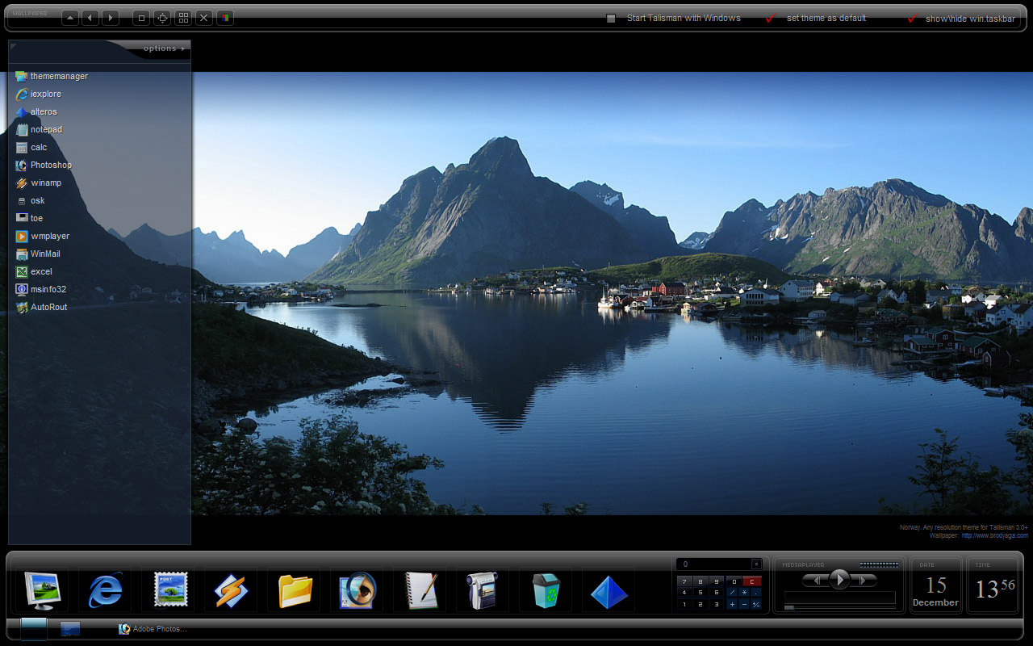This screenshot has height=646, width=1033.
Task: Open the mail stamp dock icon
Action: pos(170,590)
